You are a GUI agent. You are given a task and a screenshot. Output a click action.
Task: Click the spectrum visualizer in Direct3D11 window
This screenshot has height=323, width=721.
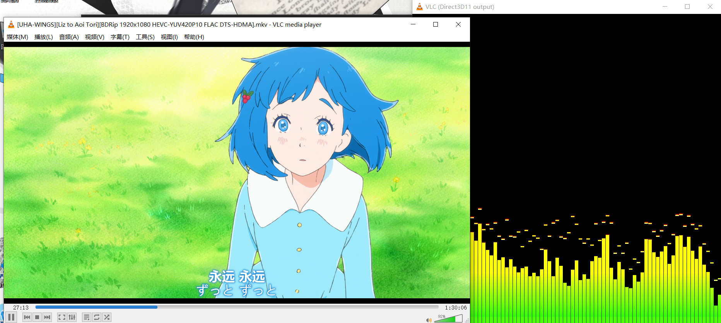coord(596,168)
